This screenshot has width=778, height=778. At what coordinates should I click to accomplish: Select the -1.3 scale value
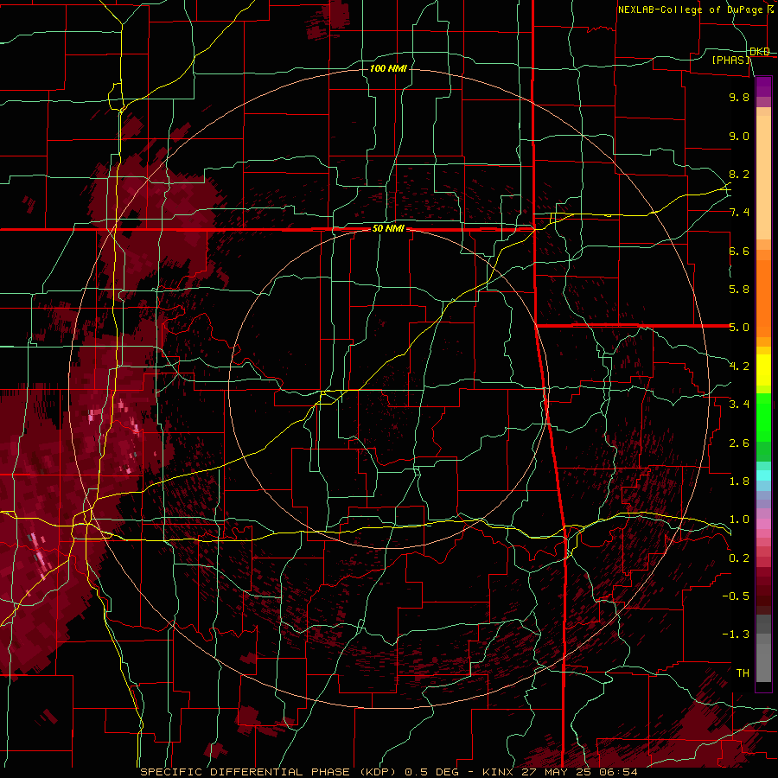pos(736,635)
